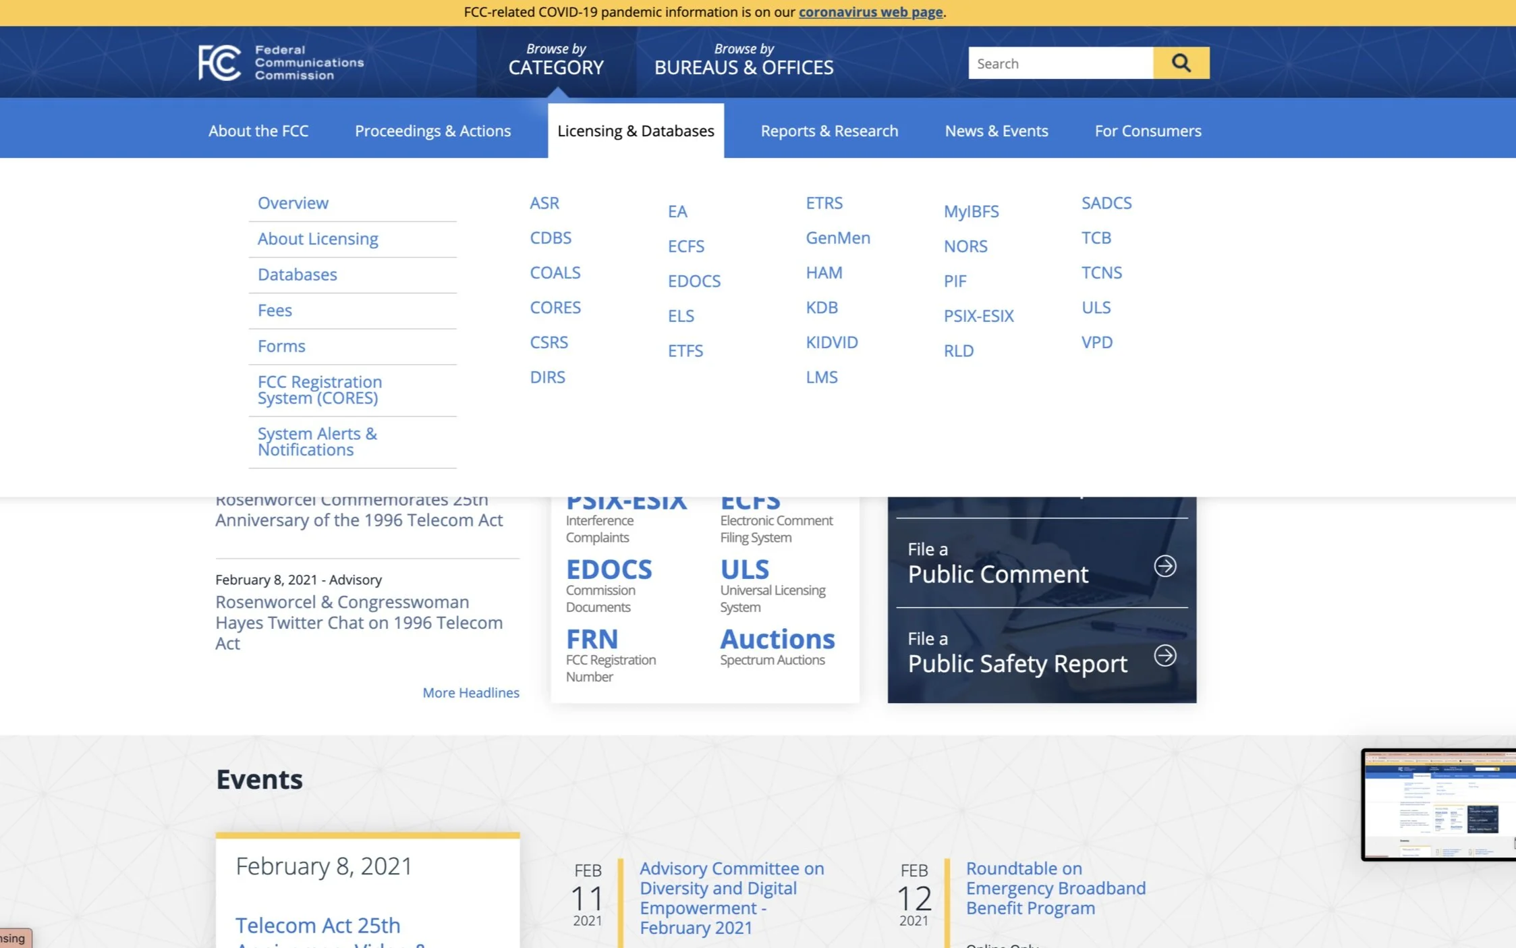Click the More Headlines link
This screenshot has height=948, width=1516.
click(x=470, y=692)
